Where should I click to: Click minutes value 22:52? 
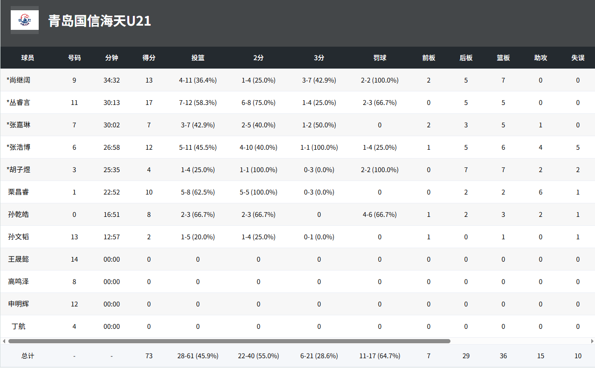[111, 192]
